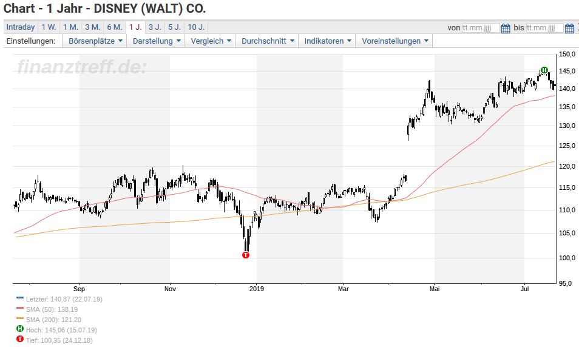Click the blue Letzter legend color swatch

(20, 297)
